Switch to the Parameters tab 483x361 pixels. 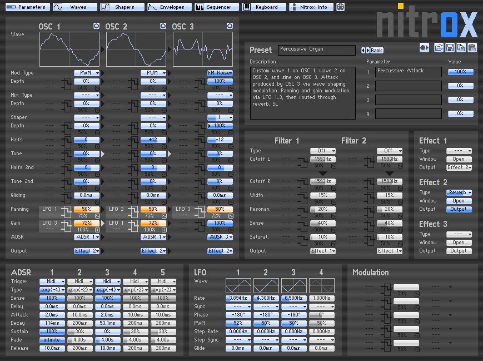28,7
